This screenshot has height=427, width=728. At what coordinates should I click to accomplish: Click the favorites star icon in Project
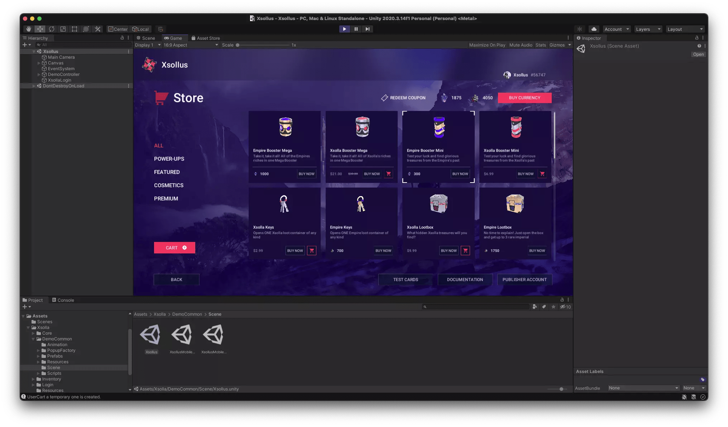click(x=554, y=307)
